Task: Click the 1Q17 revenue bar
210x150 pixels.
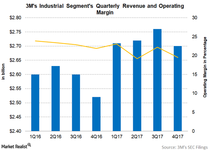Action: pyautogui.click(x=117, y=87)
